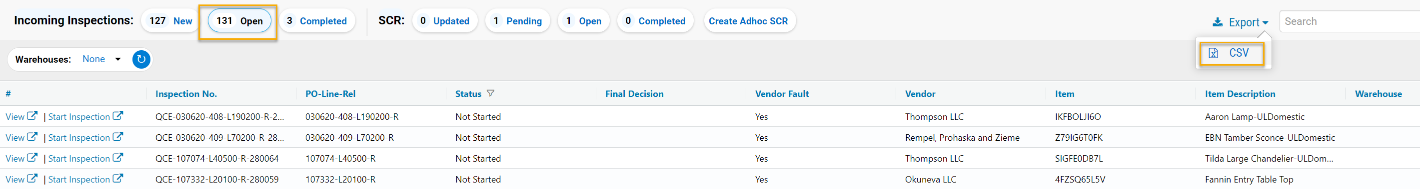
Task: Click the Status column filter icon
Action: click(490, 94)
